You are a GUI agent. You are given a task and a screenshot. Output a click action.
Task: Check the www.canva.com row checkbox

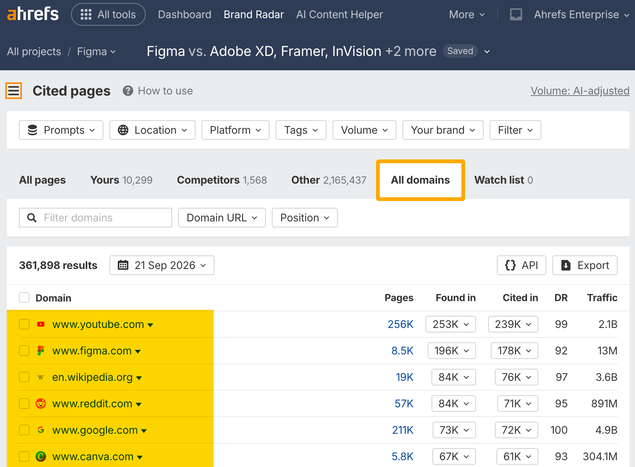[24, 456]
